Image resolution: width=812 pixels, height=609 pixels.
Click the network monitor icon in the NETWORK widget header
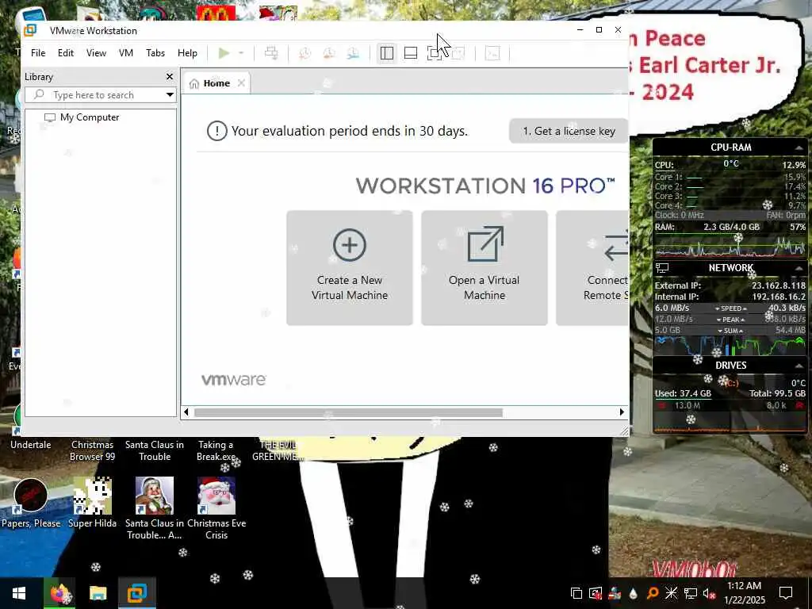pos(662,268)
